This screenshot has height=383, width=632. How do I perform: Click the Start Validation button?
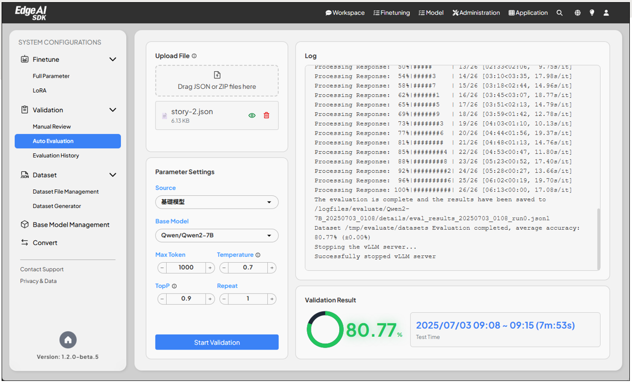click(217, 343)
